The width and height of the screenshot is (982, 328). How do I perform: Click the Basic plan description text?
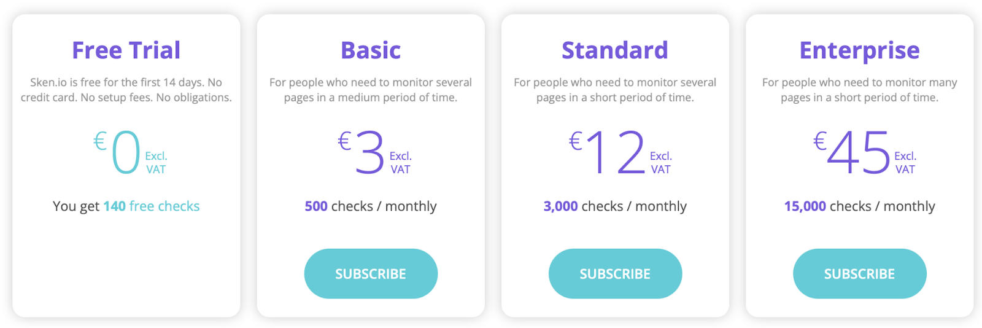tap(370, 90)
